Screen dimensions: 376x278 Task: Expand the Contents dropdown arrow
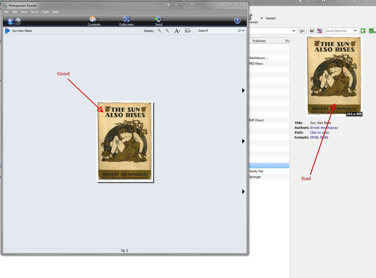(98, 19)
